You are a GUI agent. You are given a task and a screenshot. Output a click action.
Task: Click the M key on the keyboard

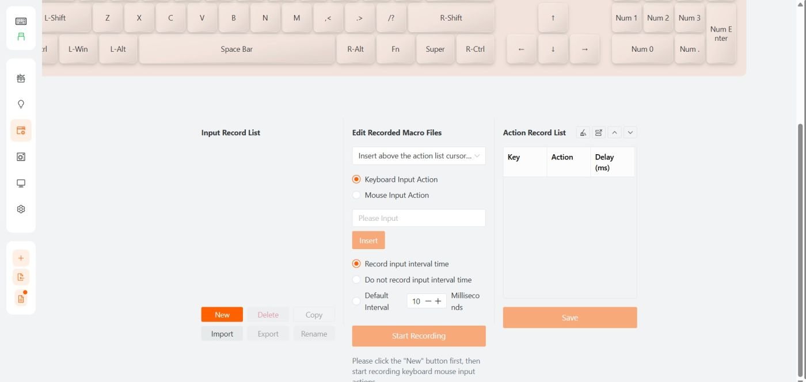coord(296,18)
